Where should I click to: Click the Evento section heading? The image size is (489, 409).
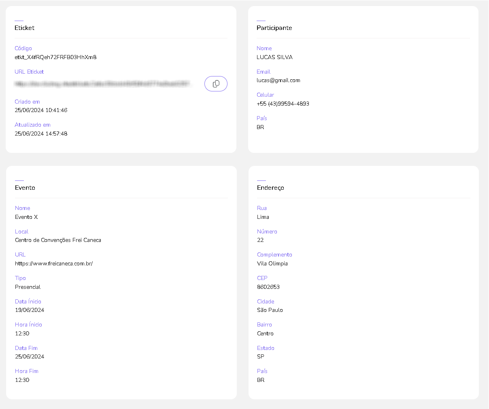[25, 188]
